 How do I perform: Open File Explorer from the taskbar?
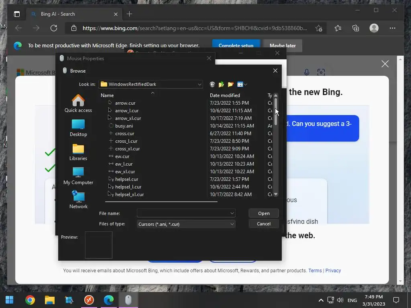coord(49,300)
